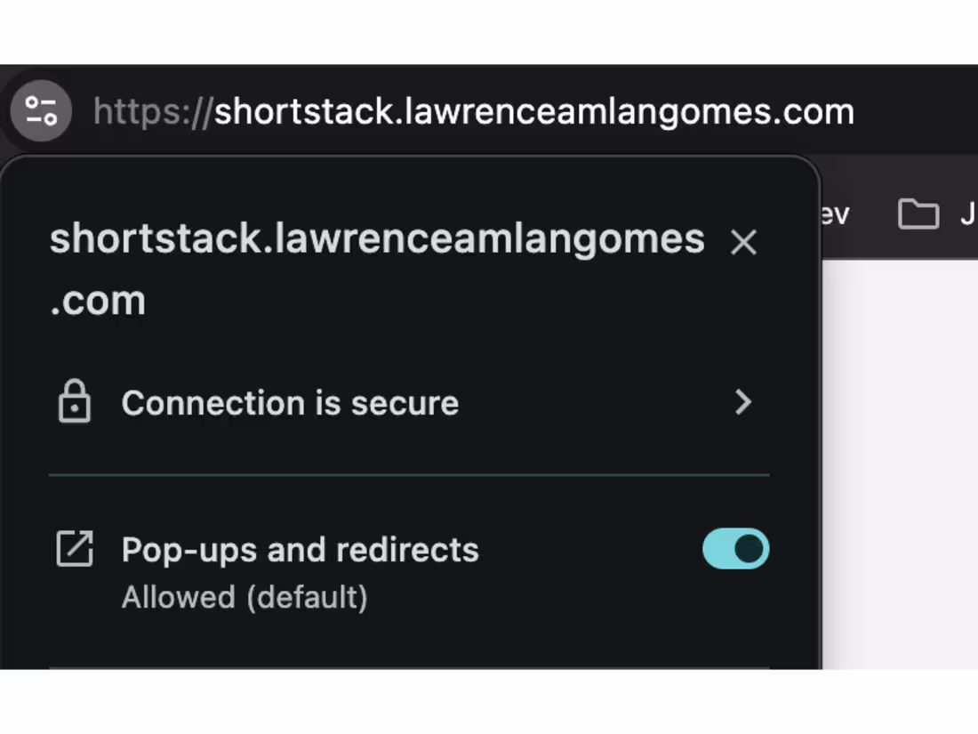Close the site info popup with X
This screenshot has width=978, height=734.
(x=743, y=242)
